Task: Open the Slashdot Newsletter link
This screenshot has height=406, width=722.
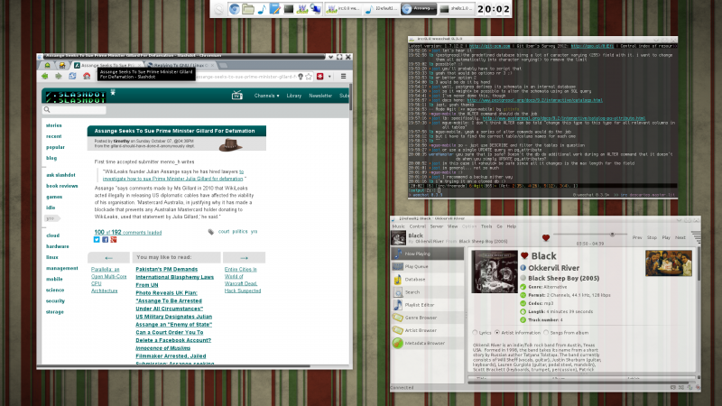Action: point(320,96)
